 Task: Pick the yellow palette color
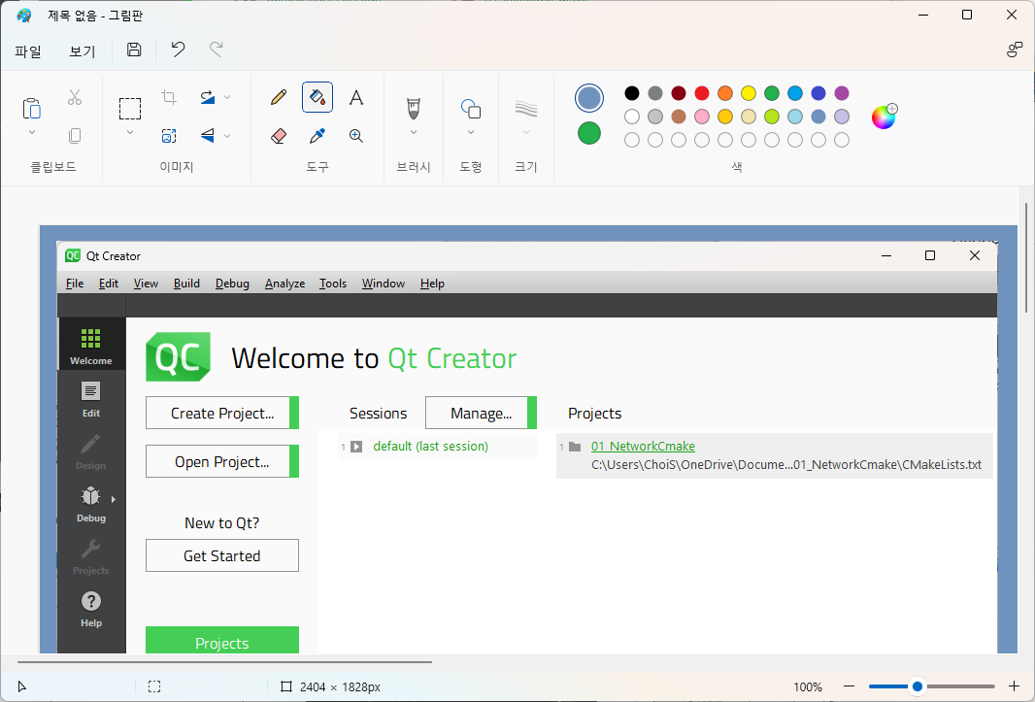(749, 93)
